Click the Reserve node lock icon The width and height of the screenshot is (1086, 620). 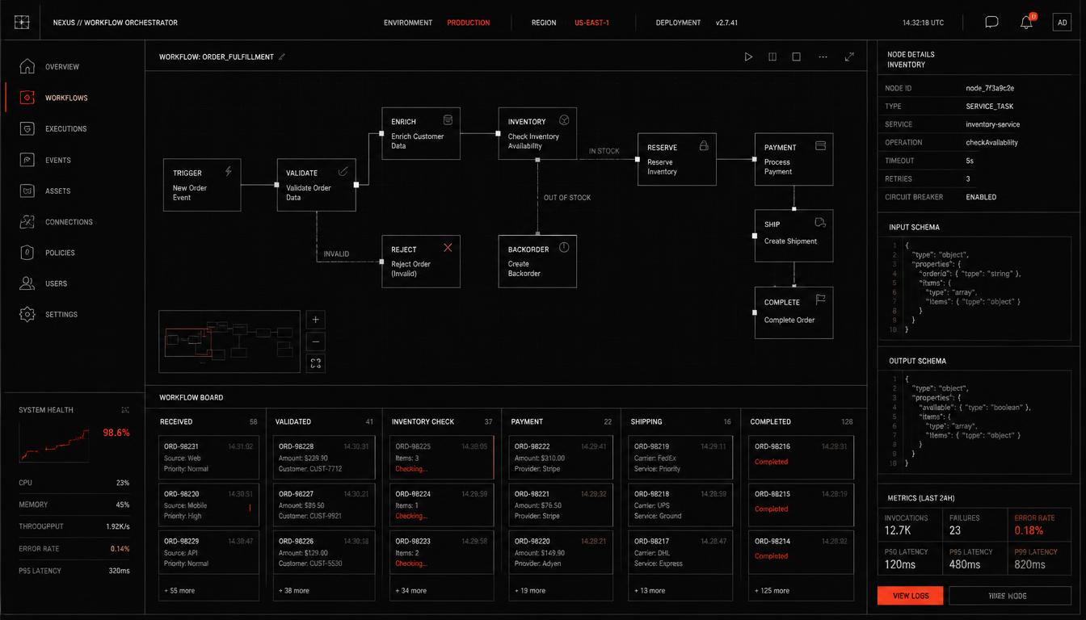click(704, 145)
